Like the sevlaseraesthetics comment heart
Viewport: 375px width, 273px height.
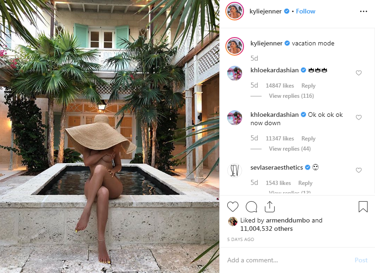click(358, 170)
